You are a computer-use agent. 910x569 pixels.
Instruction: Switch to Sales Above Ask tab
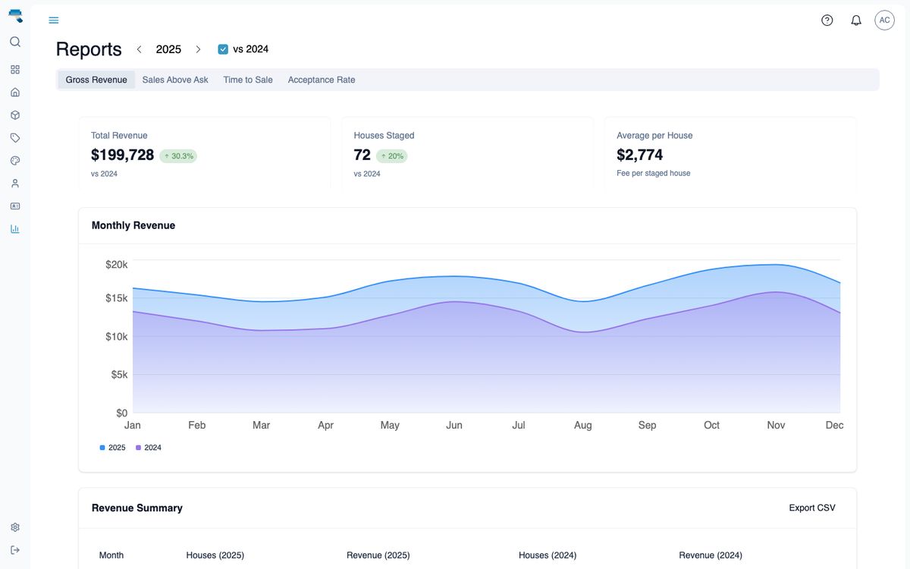click(175, 80)
